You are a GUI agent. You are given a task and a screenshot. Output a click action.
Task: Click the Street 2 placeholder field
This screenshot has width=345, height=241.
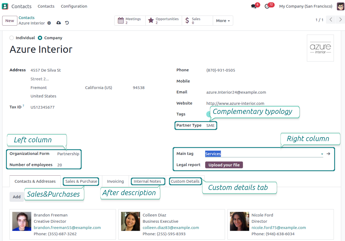coord(40,79)
